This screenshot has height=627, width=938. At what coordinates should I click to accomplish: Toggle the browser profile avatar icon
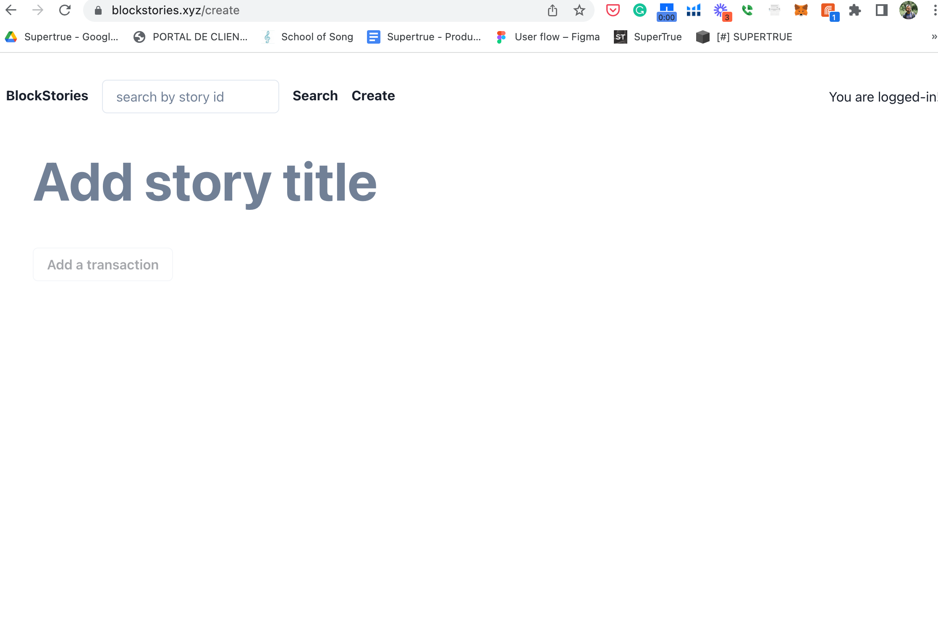909,10
